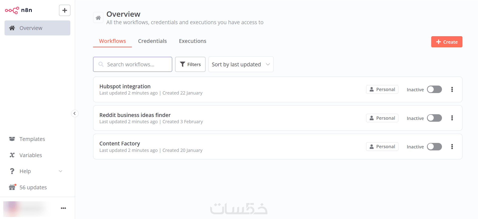Open three-dot menu for Hubspot integration
478x219 pixels.
click(x=452, y=90)
